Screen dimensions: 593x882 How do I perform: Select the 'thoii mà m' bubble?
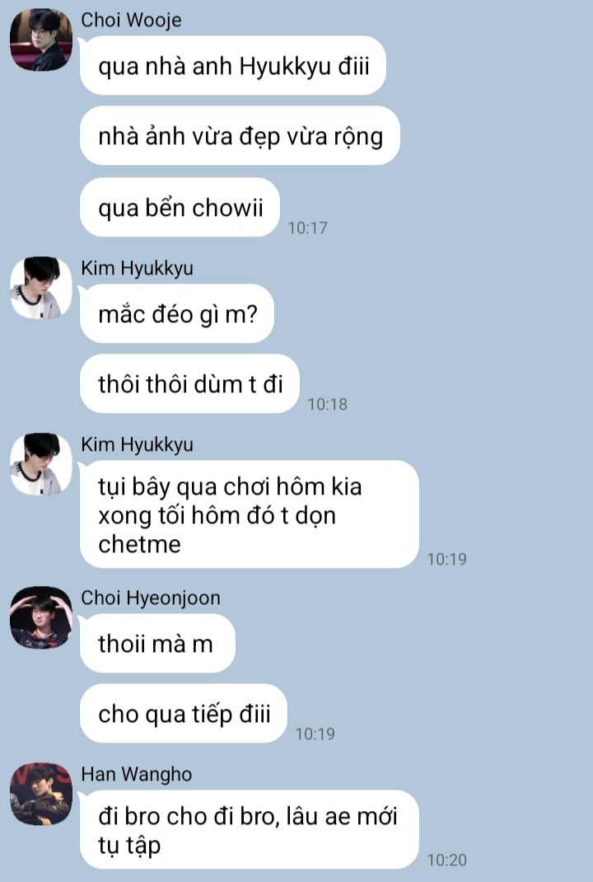[x=157, y=644]
